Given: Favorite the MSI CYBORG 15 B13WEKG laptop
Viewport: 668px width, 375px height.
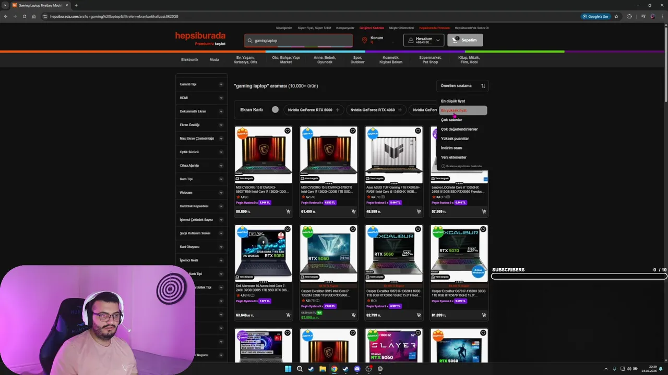Looking at the screenshot, I should (287, 131).
